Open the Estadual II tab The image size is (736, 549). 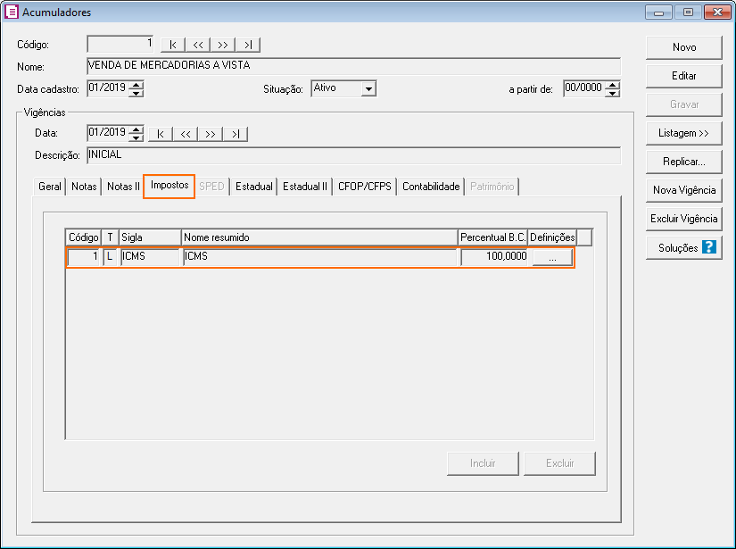pyautogui.click(x=304, y=187)
